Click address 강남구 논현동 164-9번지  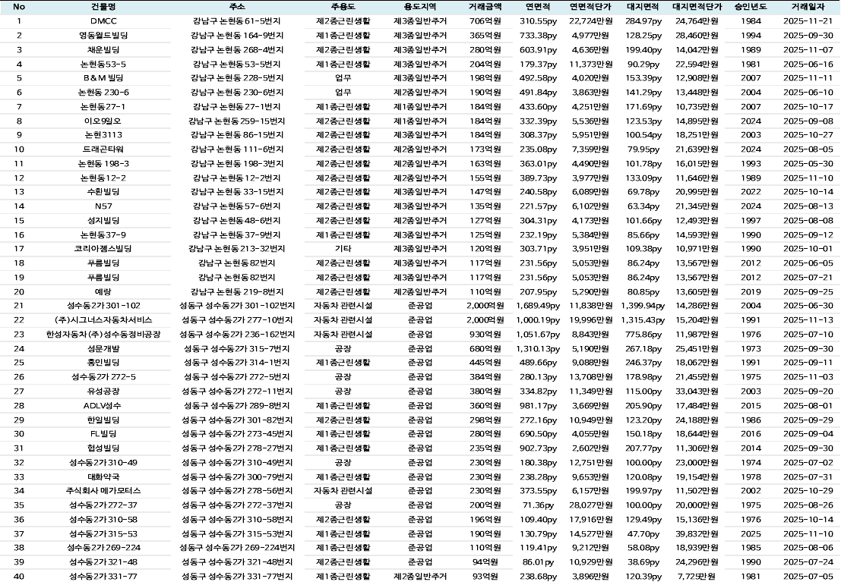click(x=236, y=36)
